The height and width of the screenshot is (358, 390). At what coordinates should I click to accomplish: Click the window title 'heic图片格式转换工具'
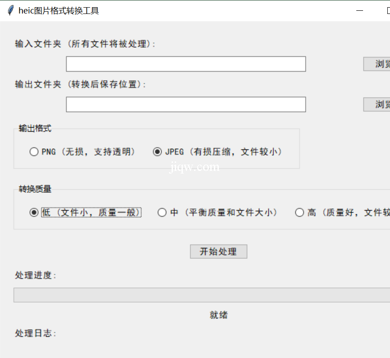coord(58,11)
